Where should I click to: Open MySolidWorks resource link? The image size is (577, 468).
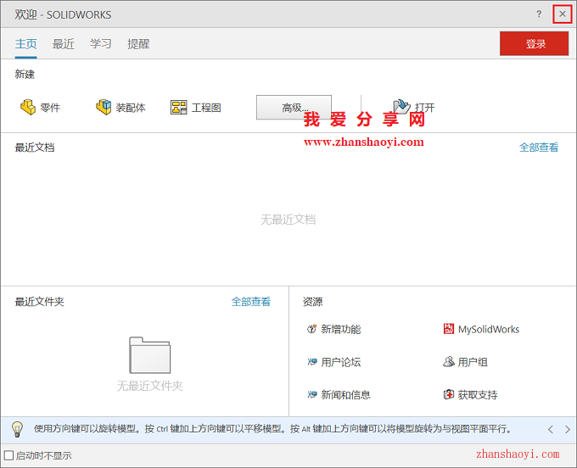pyautogui.click(x=481, y=329)
